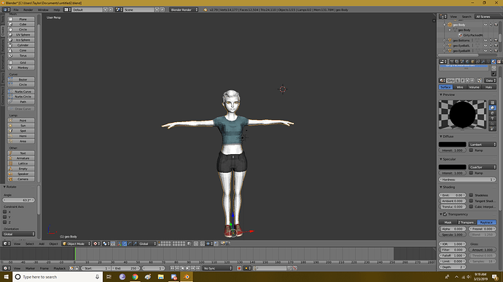This screenshot has height=282, width=503.
Task: Open the File menu
Action: 16,10
